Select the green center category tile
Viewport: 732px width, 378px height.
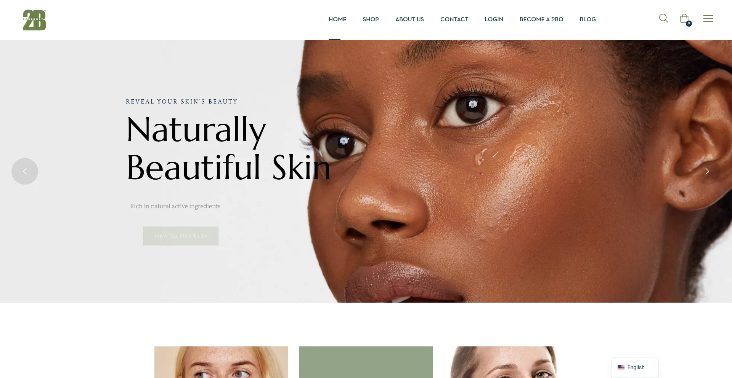(x=366, y=362)
